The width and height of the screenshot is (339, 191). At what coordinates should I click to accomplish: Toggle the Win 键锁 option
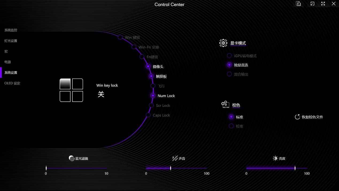(120, 37)
